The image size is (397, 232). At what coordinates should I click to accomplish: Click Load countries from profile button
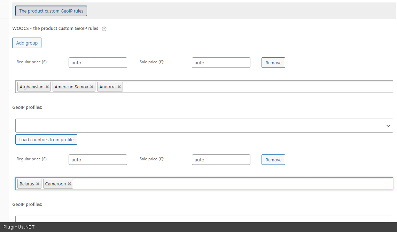click(x=46, y=139)
